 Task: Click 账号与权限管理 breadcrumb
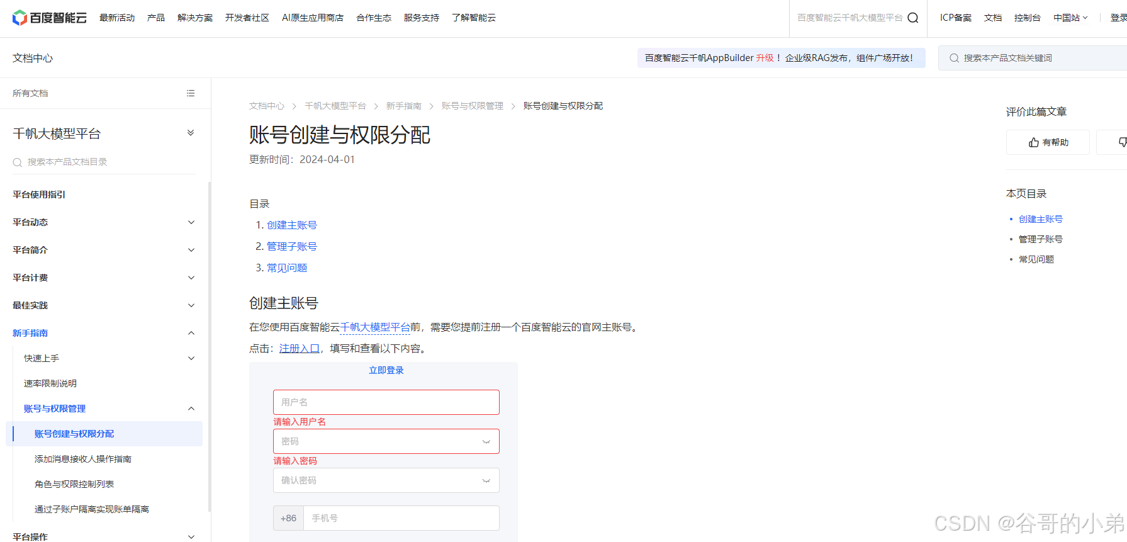click(473, 106)
